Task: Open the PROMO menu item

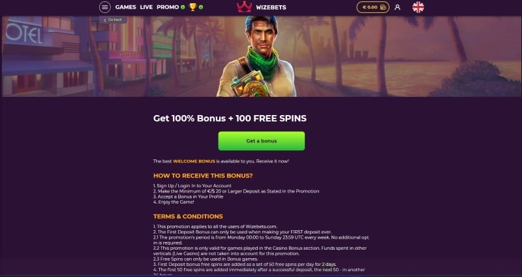Action: click(168, 7)
